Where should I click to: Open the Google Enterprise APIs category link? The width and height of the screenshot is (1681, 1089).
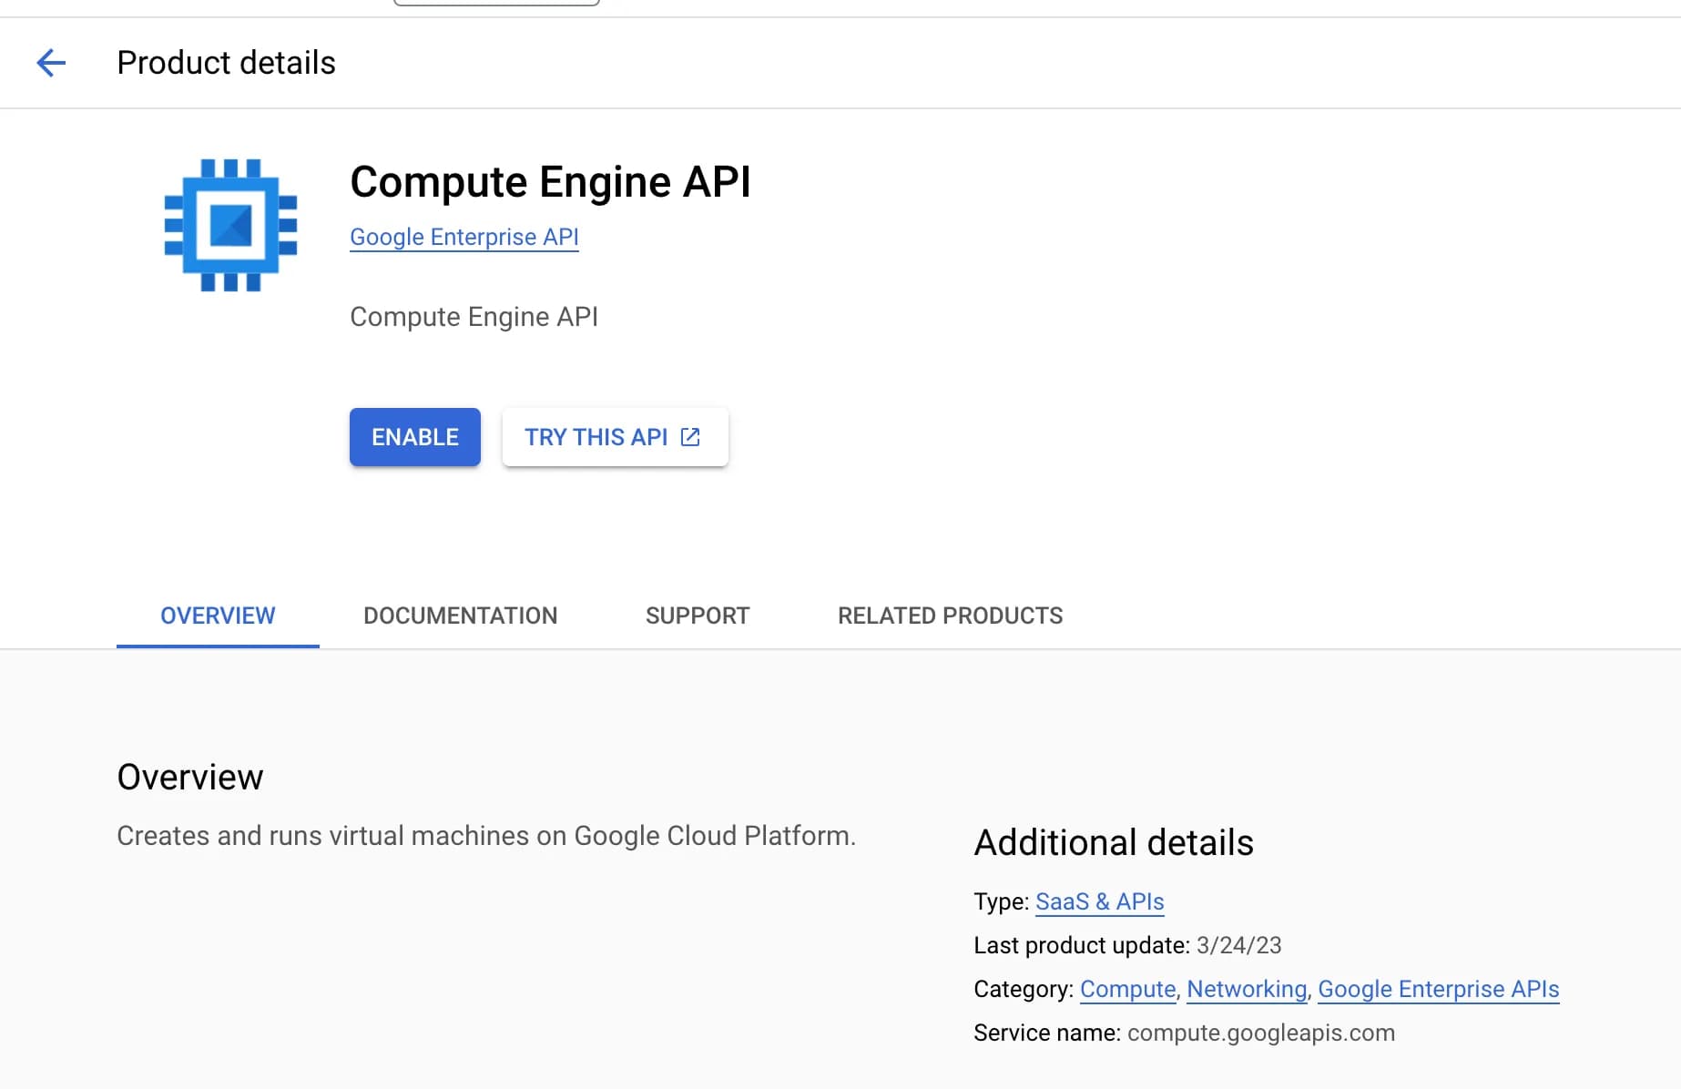coord(1439,989)
